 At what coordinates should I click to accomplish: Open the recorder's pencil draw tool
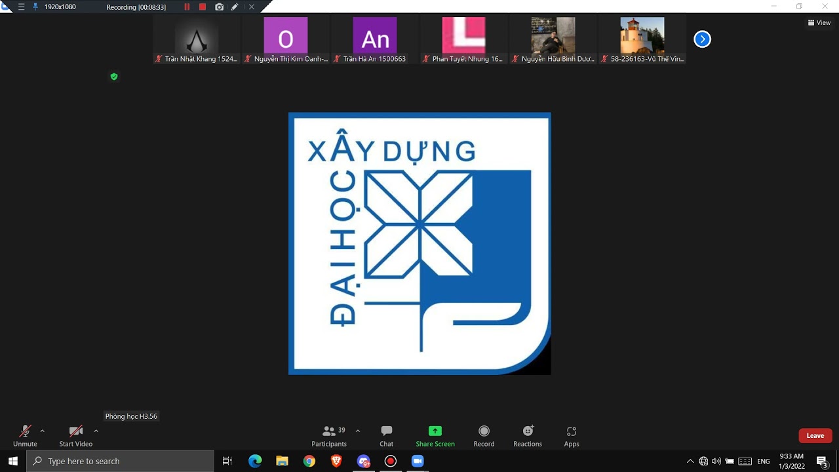click(x=235, y=7)
